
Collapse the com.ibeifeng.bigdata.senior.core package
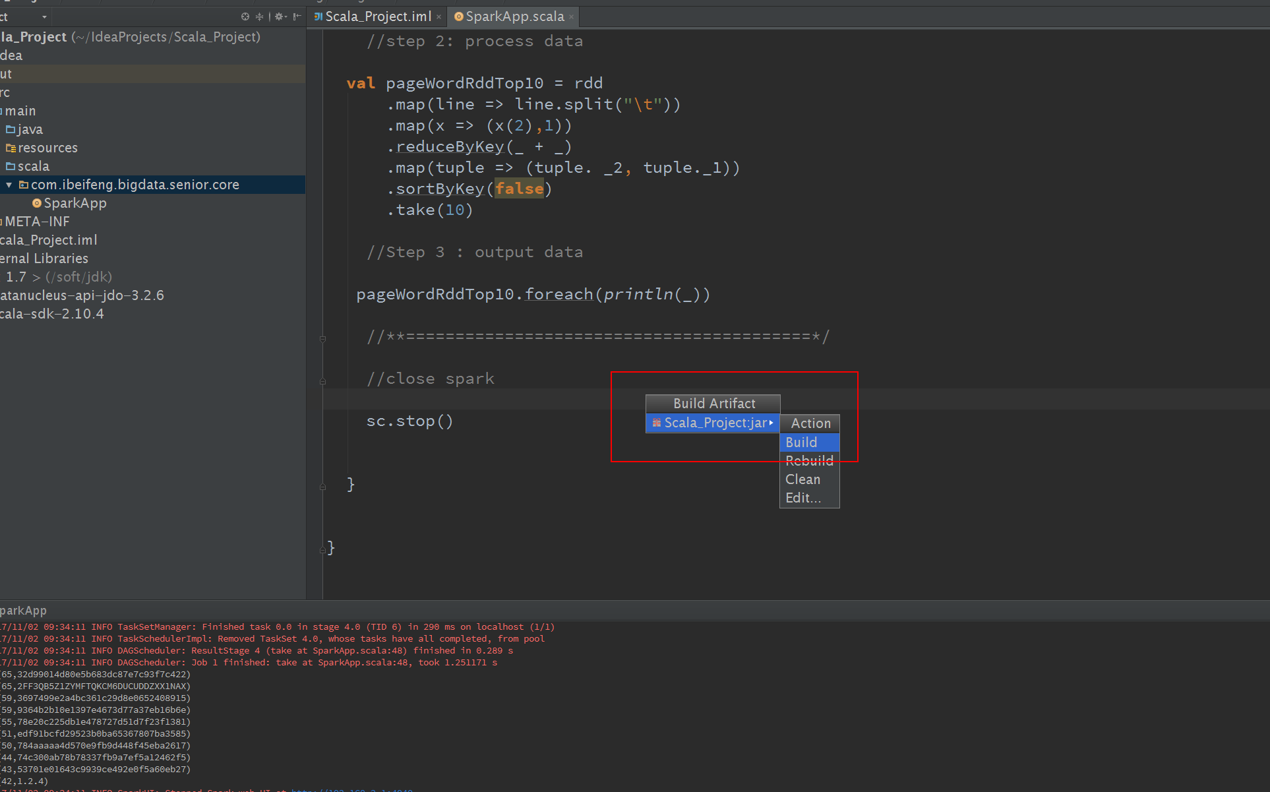[9, 185]
